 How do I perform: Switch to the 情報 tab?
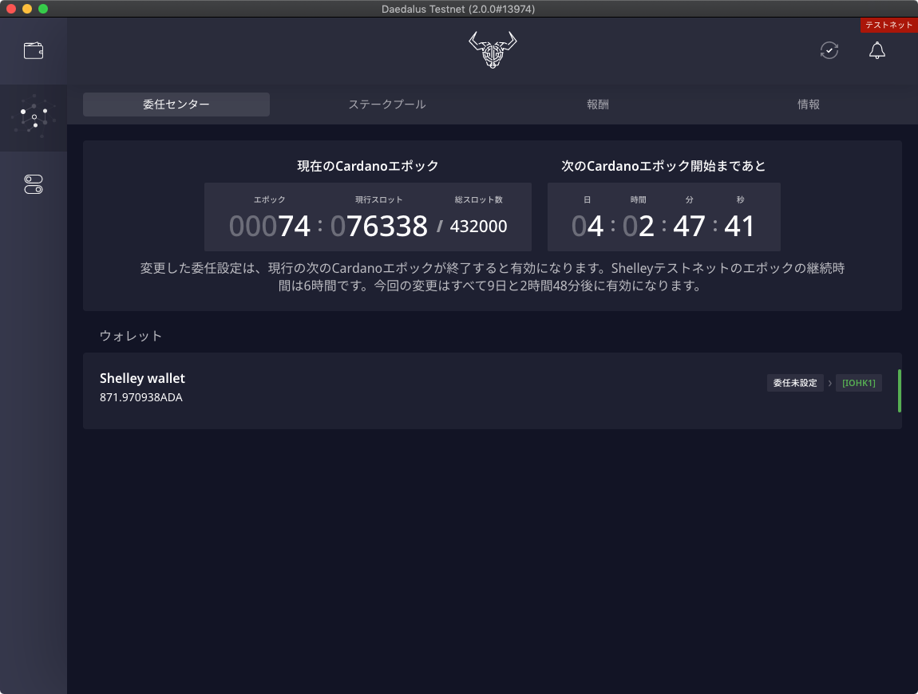(809, 104)
